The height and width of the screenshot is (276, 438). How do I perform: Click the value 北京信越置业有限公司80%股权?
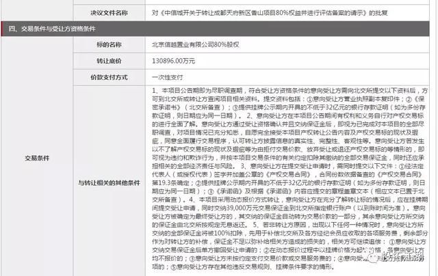(x=196, y=44)
